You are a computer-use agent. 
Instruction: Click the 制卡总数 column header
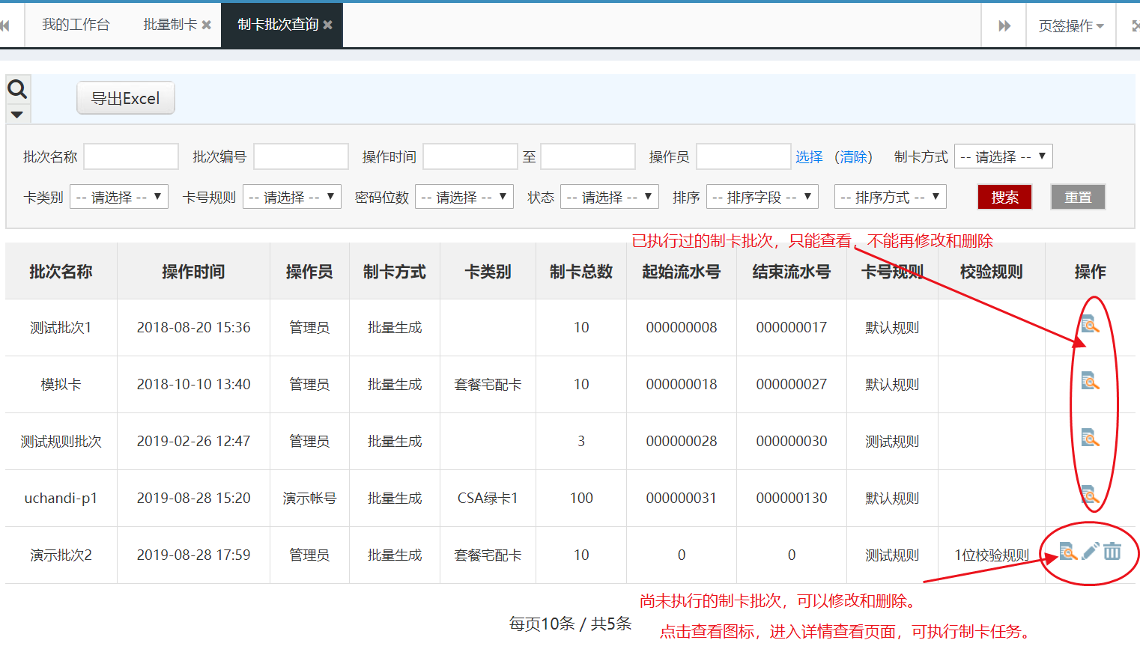[581, 272]
